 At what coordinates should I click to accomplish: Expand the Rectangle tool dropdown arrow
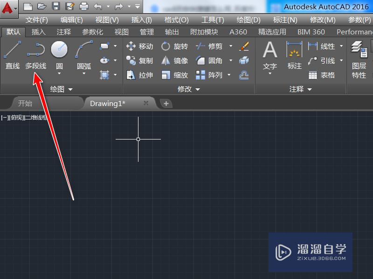(115, 46)
